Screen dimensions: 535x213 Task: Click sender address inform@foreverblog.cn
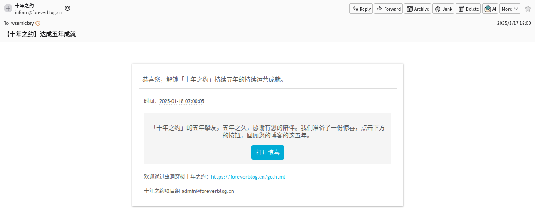point(38,12)
